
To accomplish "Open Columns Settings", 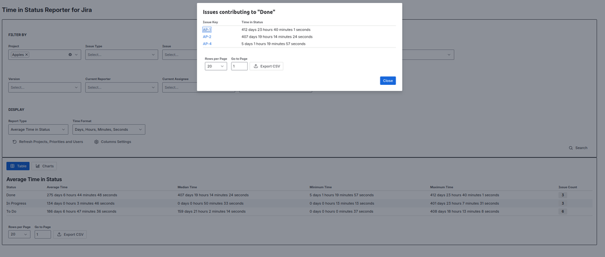I will coord(113,142).
